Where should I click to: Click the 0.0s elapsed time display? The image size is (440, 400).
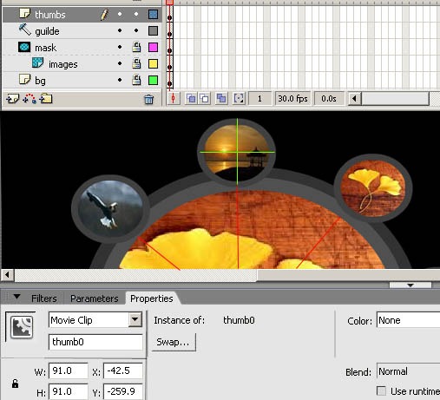[329, 99]
